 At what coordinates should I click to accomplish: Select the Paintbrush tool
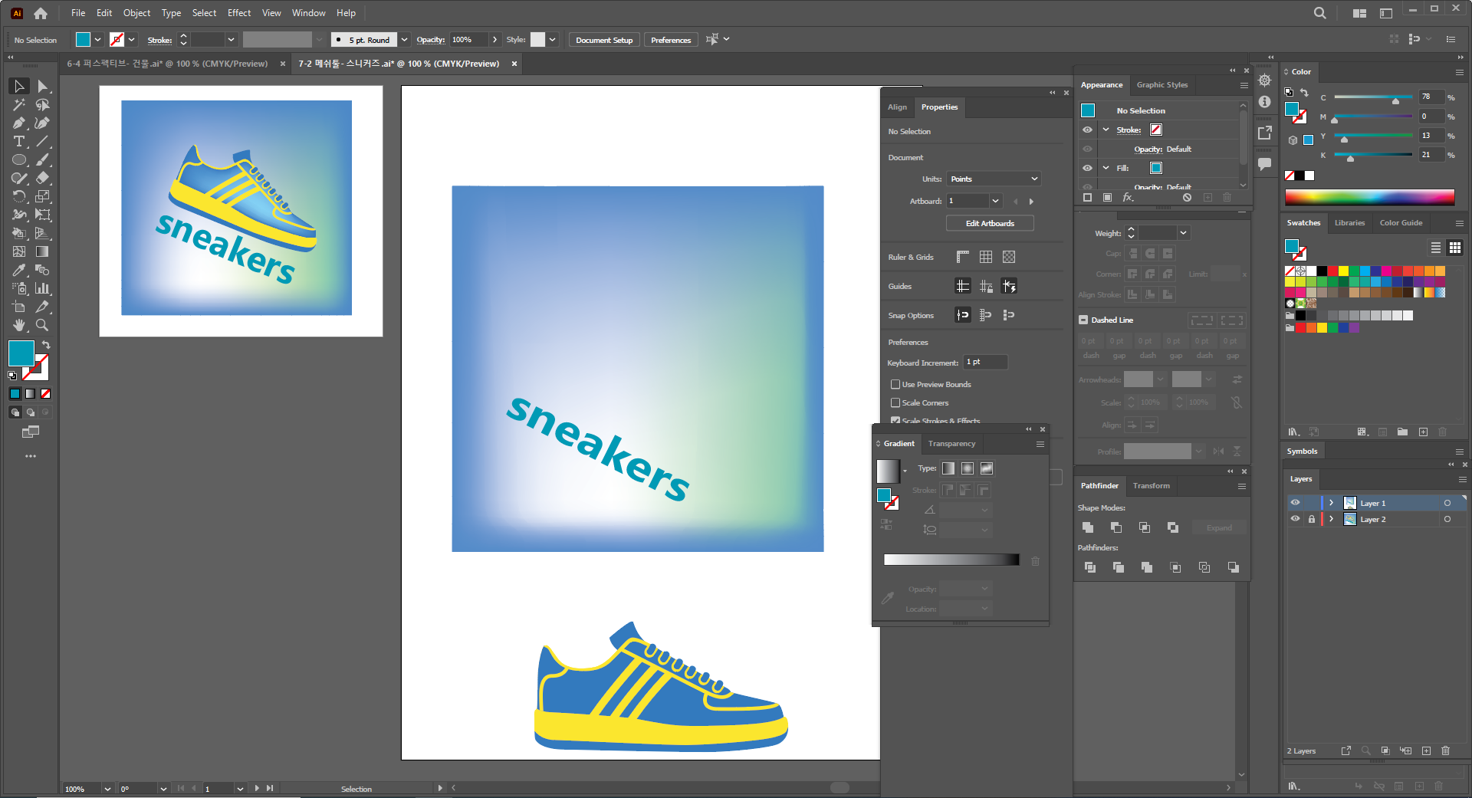(43, 160)
